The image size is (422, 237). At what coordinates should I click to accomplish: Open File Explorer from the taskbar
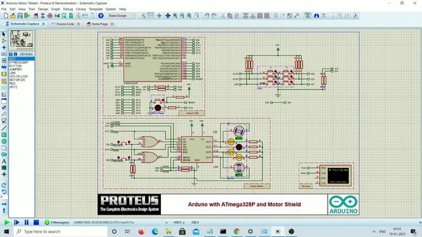pos(169,232)
